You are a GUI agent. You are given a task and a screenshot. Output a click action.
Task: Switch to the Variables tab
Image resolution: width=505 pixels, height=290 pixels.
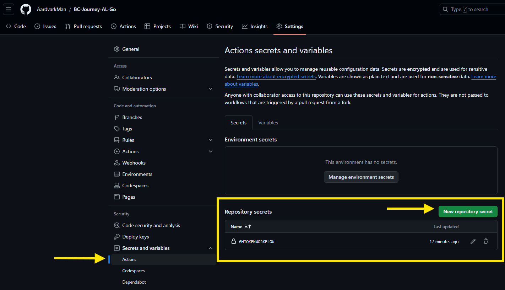pos(268,122)
